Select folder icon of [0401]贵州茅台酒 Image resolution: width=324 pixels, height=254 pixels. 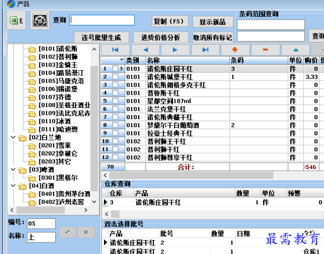click(x=32, y=194)
